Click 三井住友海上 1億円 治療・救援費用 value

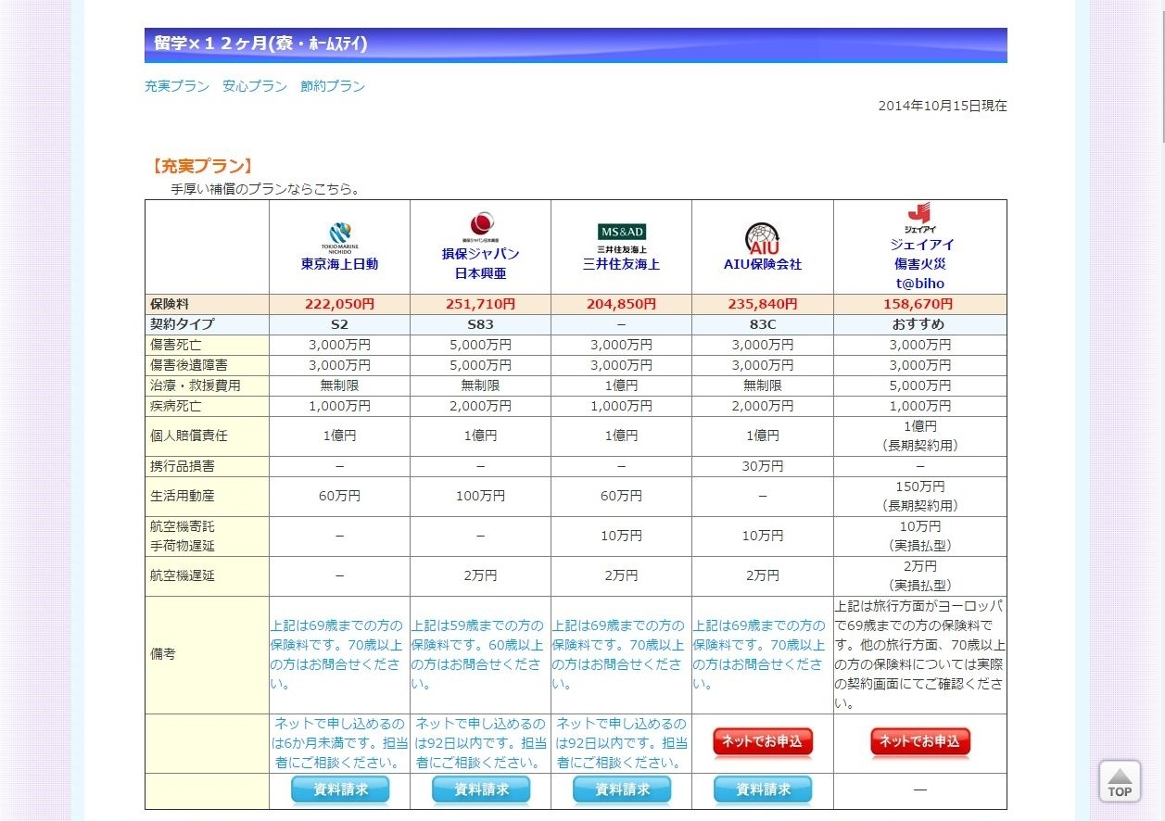coord(621,385)
